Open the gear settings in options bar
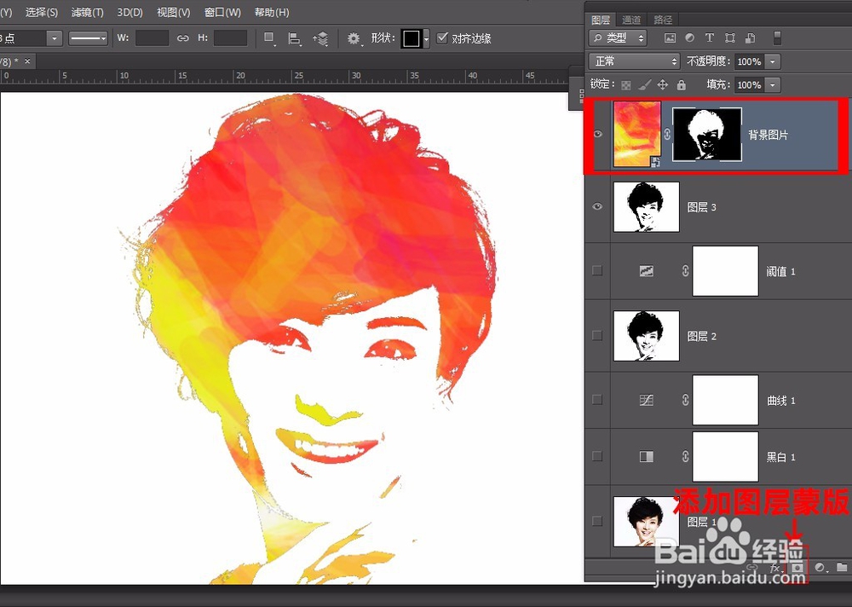Image resolution: width=852 pixels, height=607 pixels. [x=354, y=38]
